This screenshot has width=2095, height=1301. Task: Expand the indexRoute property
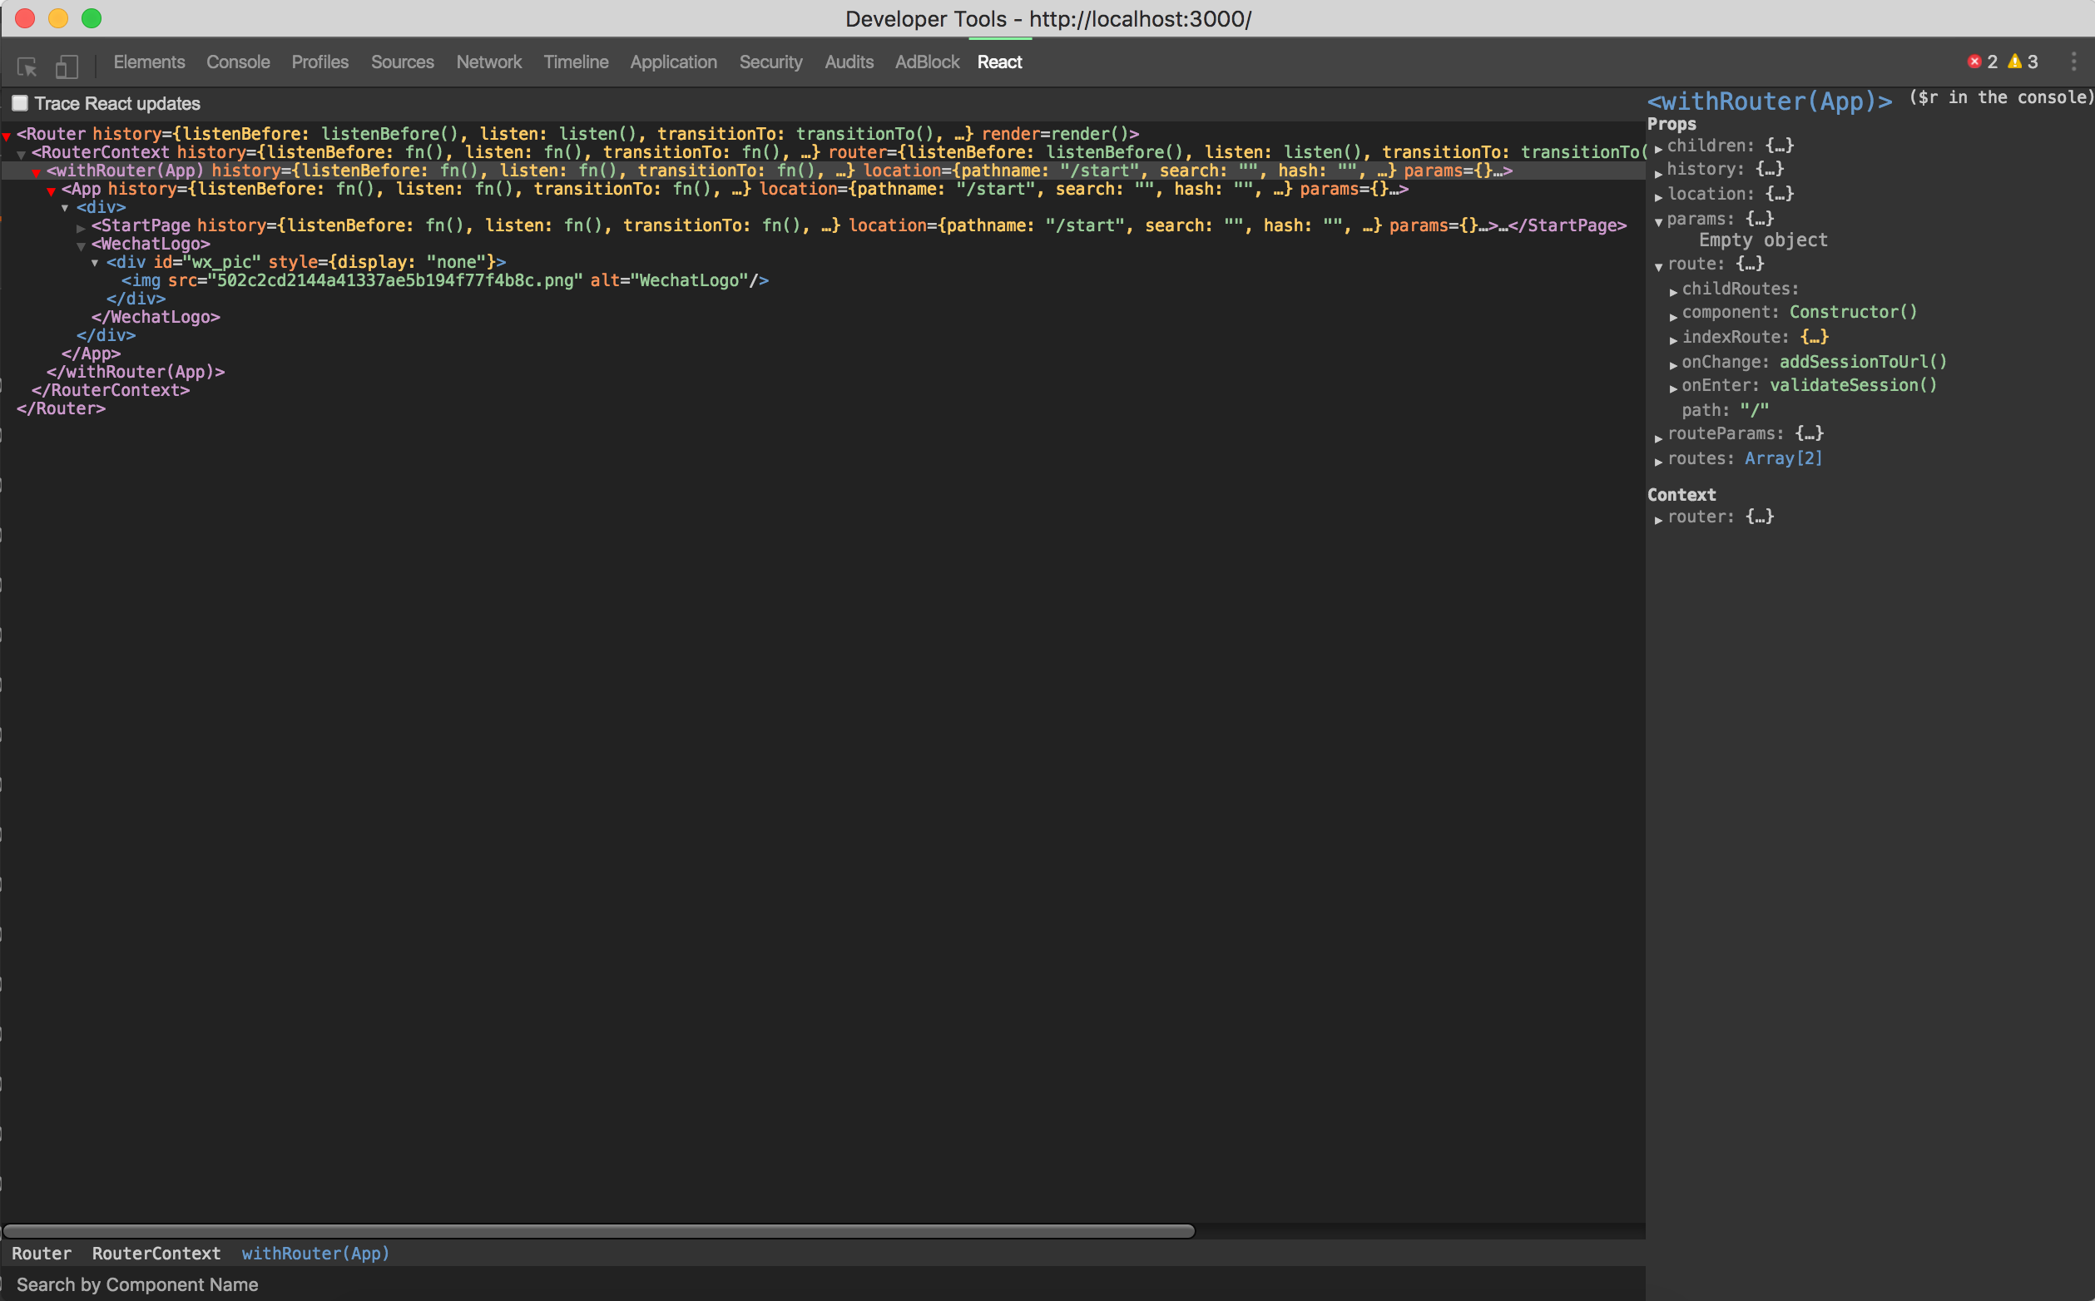pyautogui.click(x=1672, y=340)
